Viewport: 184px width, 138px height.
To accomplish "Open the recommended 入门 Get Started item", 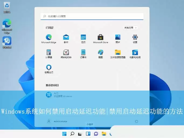I will pos(59,95).
